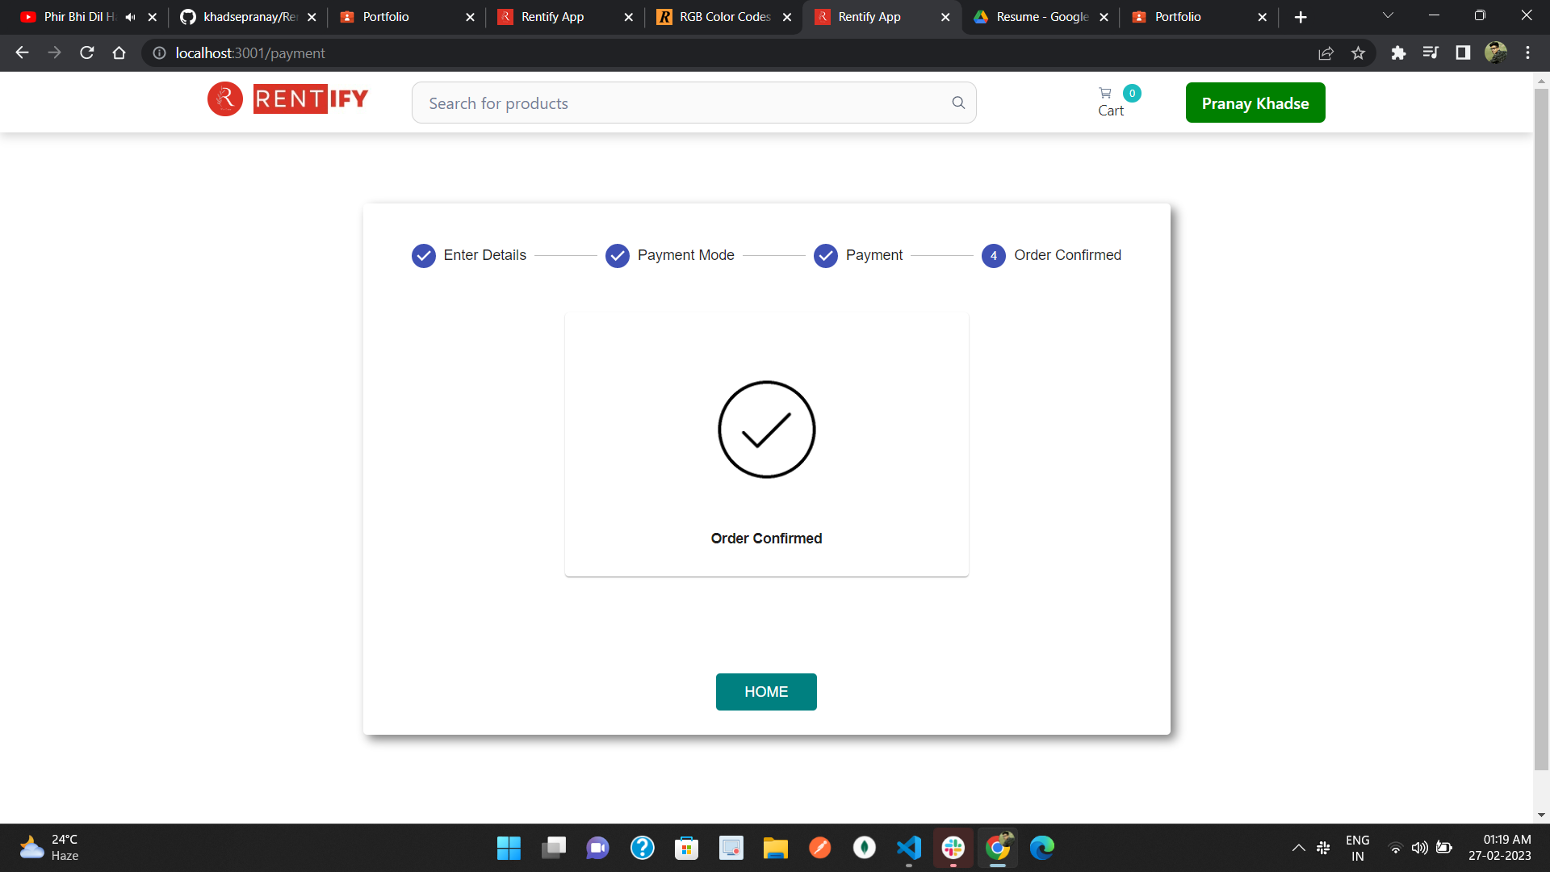Click the Enter Details step checkmark
The width and height of the screenshot is (1550, 872).
(x=424, y=256)
